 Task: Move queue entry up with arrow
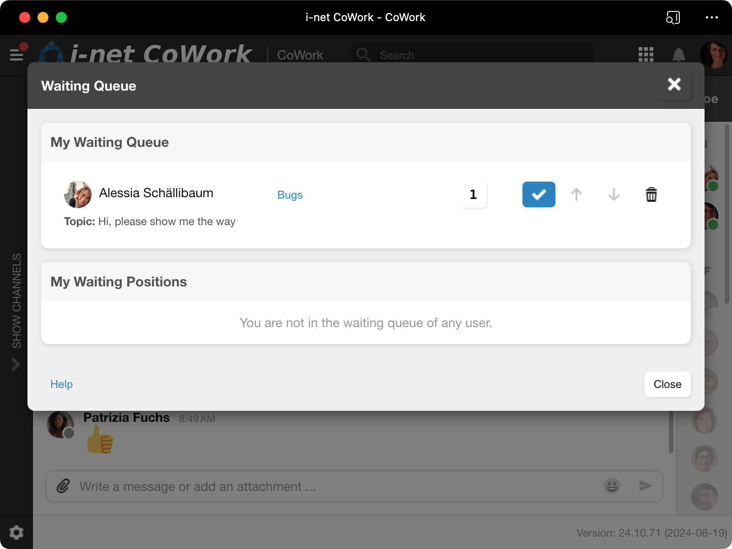(x=576, y=194)
